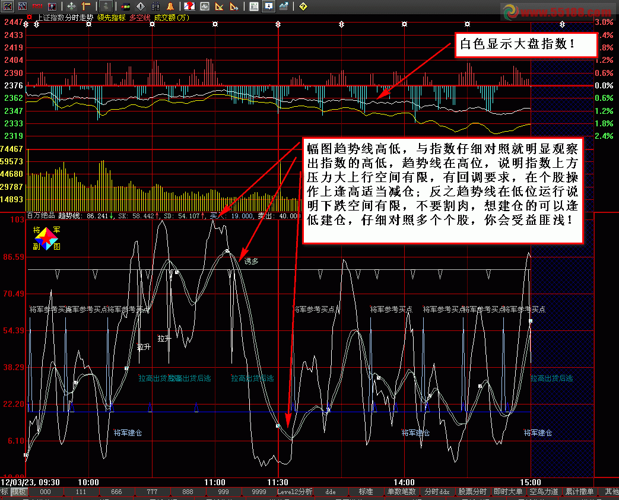Open the RSI indicator tool

[x=37, y=6]
